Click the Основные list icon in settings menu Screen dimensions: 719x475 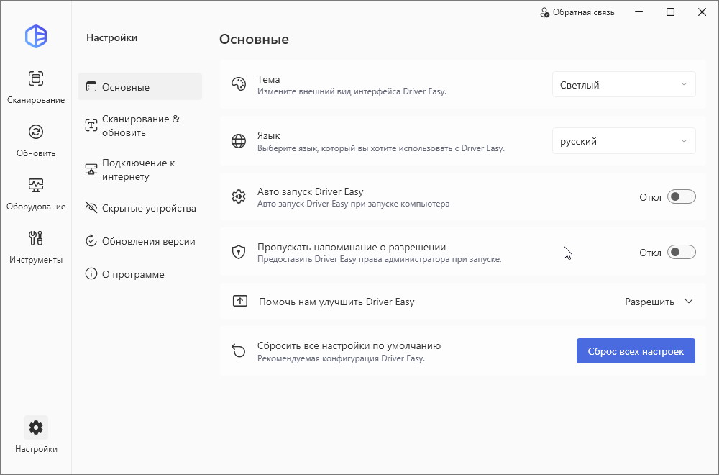click(91, 87)
